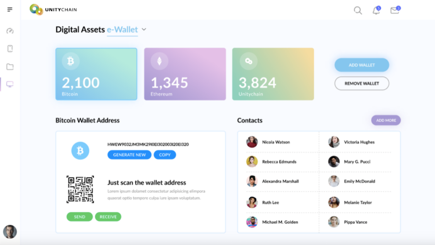
Task: Select the e-Wallet title link
Action: click(x=122, y=29)
